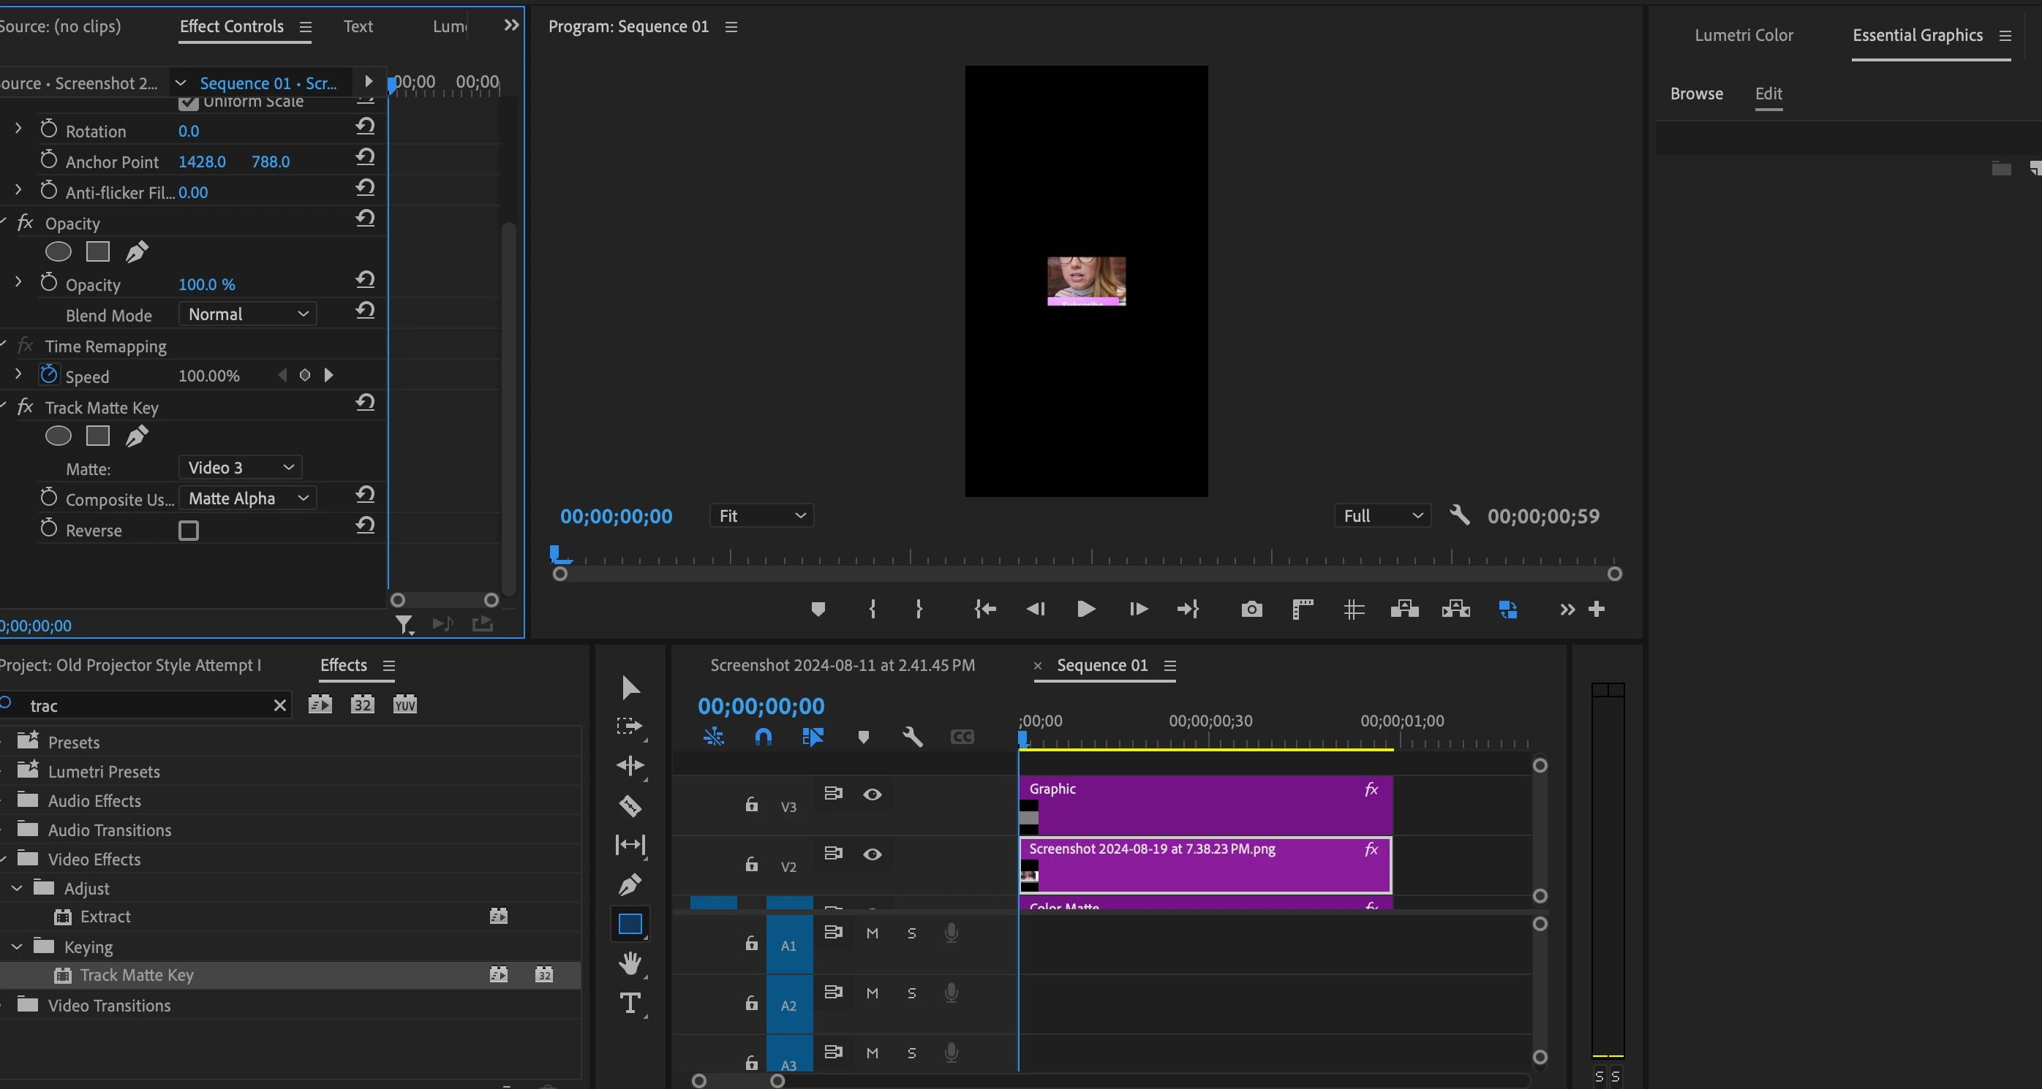Create ellipse mask under Track Matte Key

pyautogui.click(x=58, y=436)
